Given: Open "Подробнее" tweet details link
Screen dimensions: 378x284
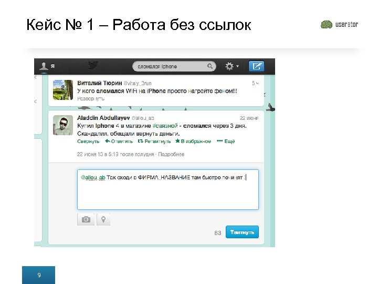Looking at the screenshot, I should (171, 154).
